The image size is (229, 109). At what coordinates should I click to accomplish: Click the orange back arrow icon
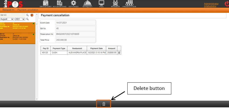click(x=32, y=15)
